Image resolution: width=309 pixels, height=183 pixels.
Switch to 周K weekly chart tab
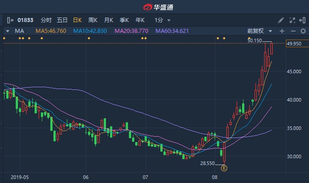click(x=93, y=20)
